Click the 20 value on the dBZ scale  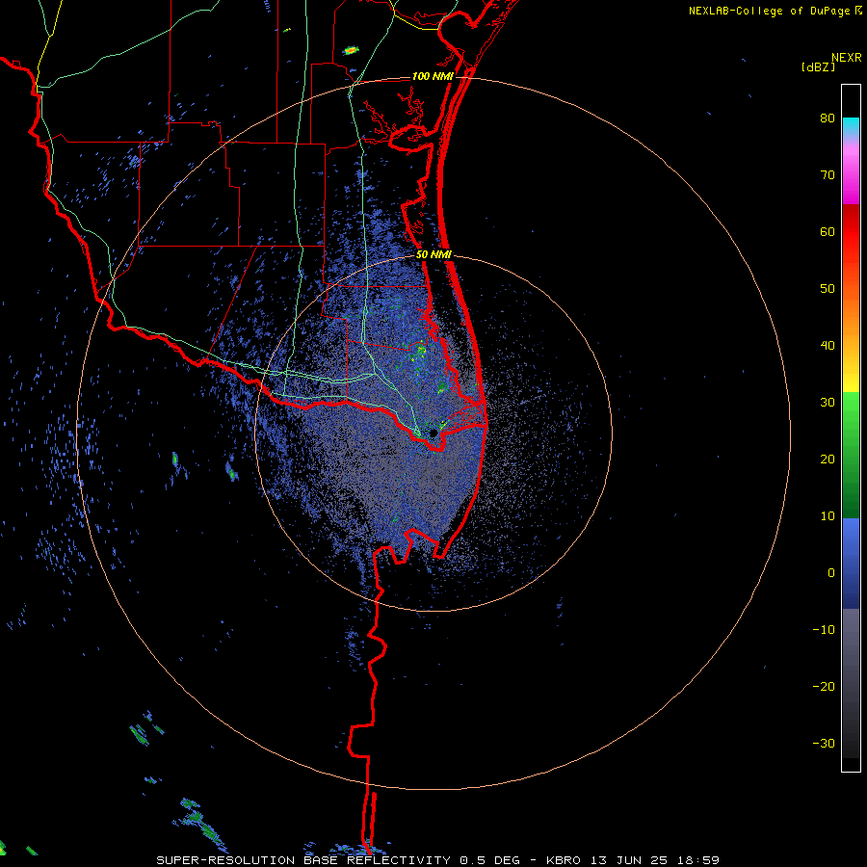(828, 459)
